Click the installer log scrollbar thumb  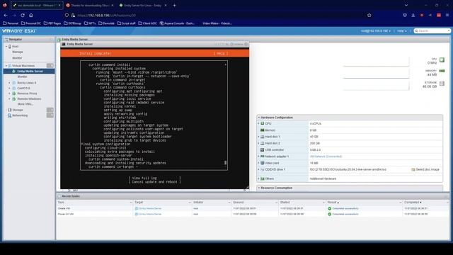pyautogui.click(x=225, y=163)
